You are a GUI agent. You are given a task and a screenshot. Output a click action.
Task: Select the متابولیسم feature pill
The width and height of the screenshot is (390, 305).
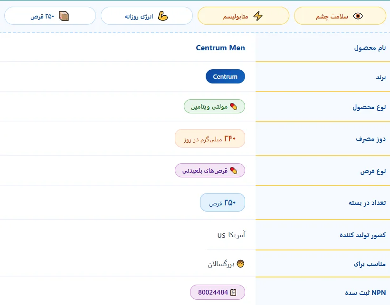click(x=243, y=16)
